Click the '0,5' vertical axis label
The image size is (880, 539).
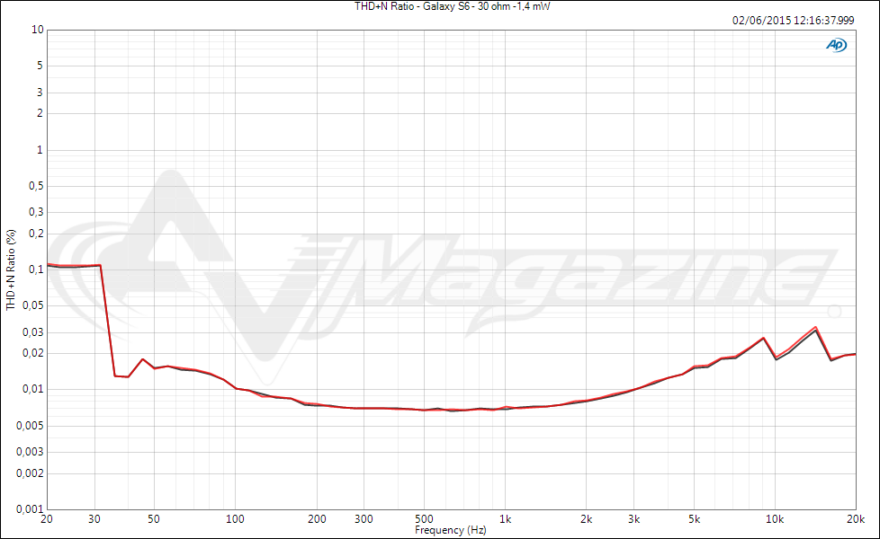tap(36, 186)
